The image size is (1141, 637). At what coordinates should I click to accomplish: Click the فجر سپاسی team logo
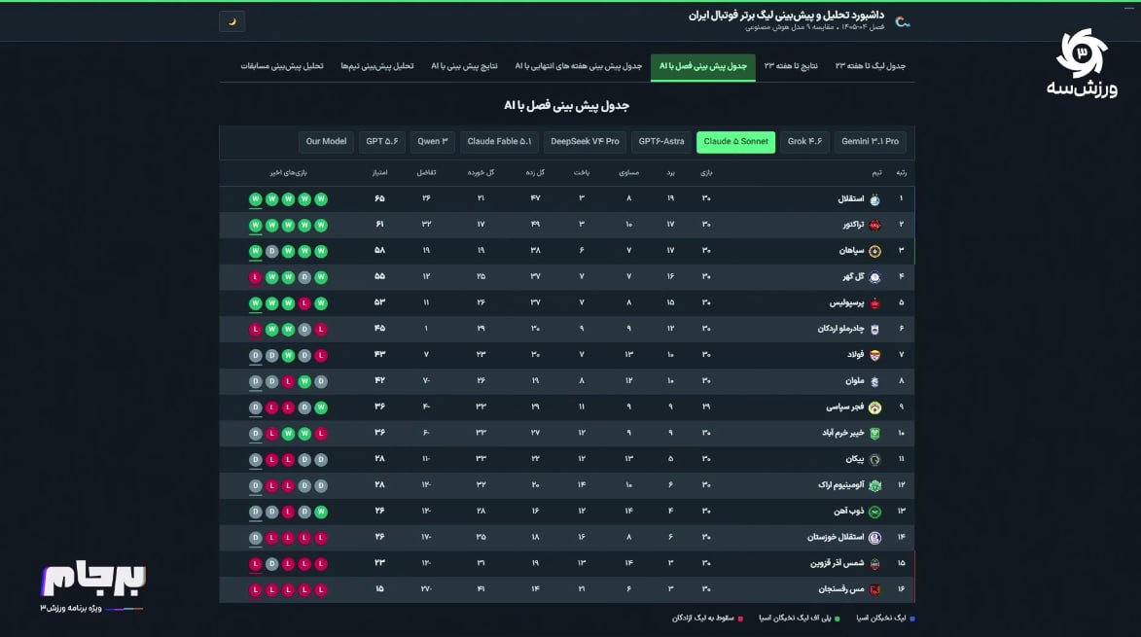(874, 407)
